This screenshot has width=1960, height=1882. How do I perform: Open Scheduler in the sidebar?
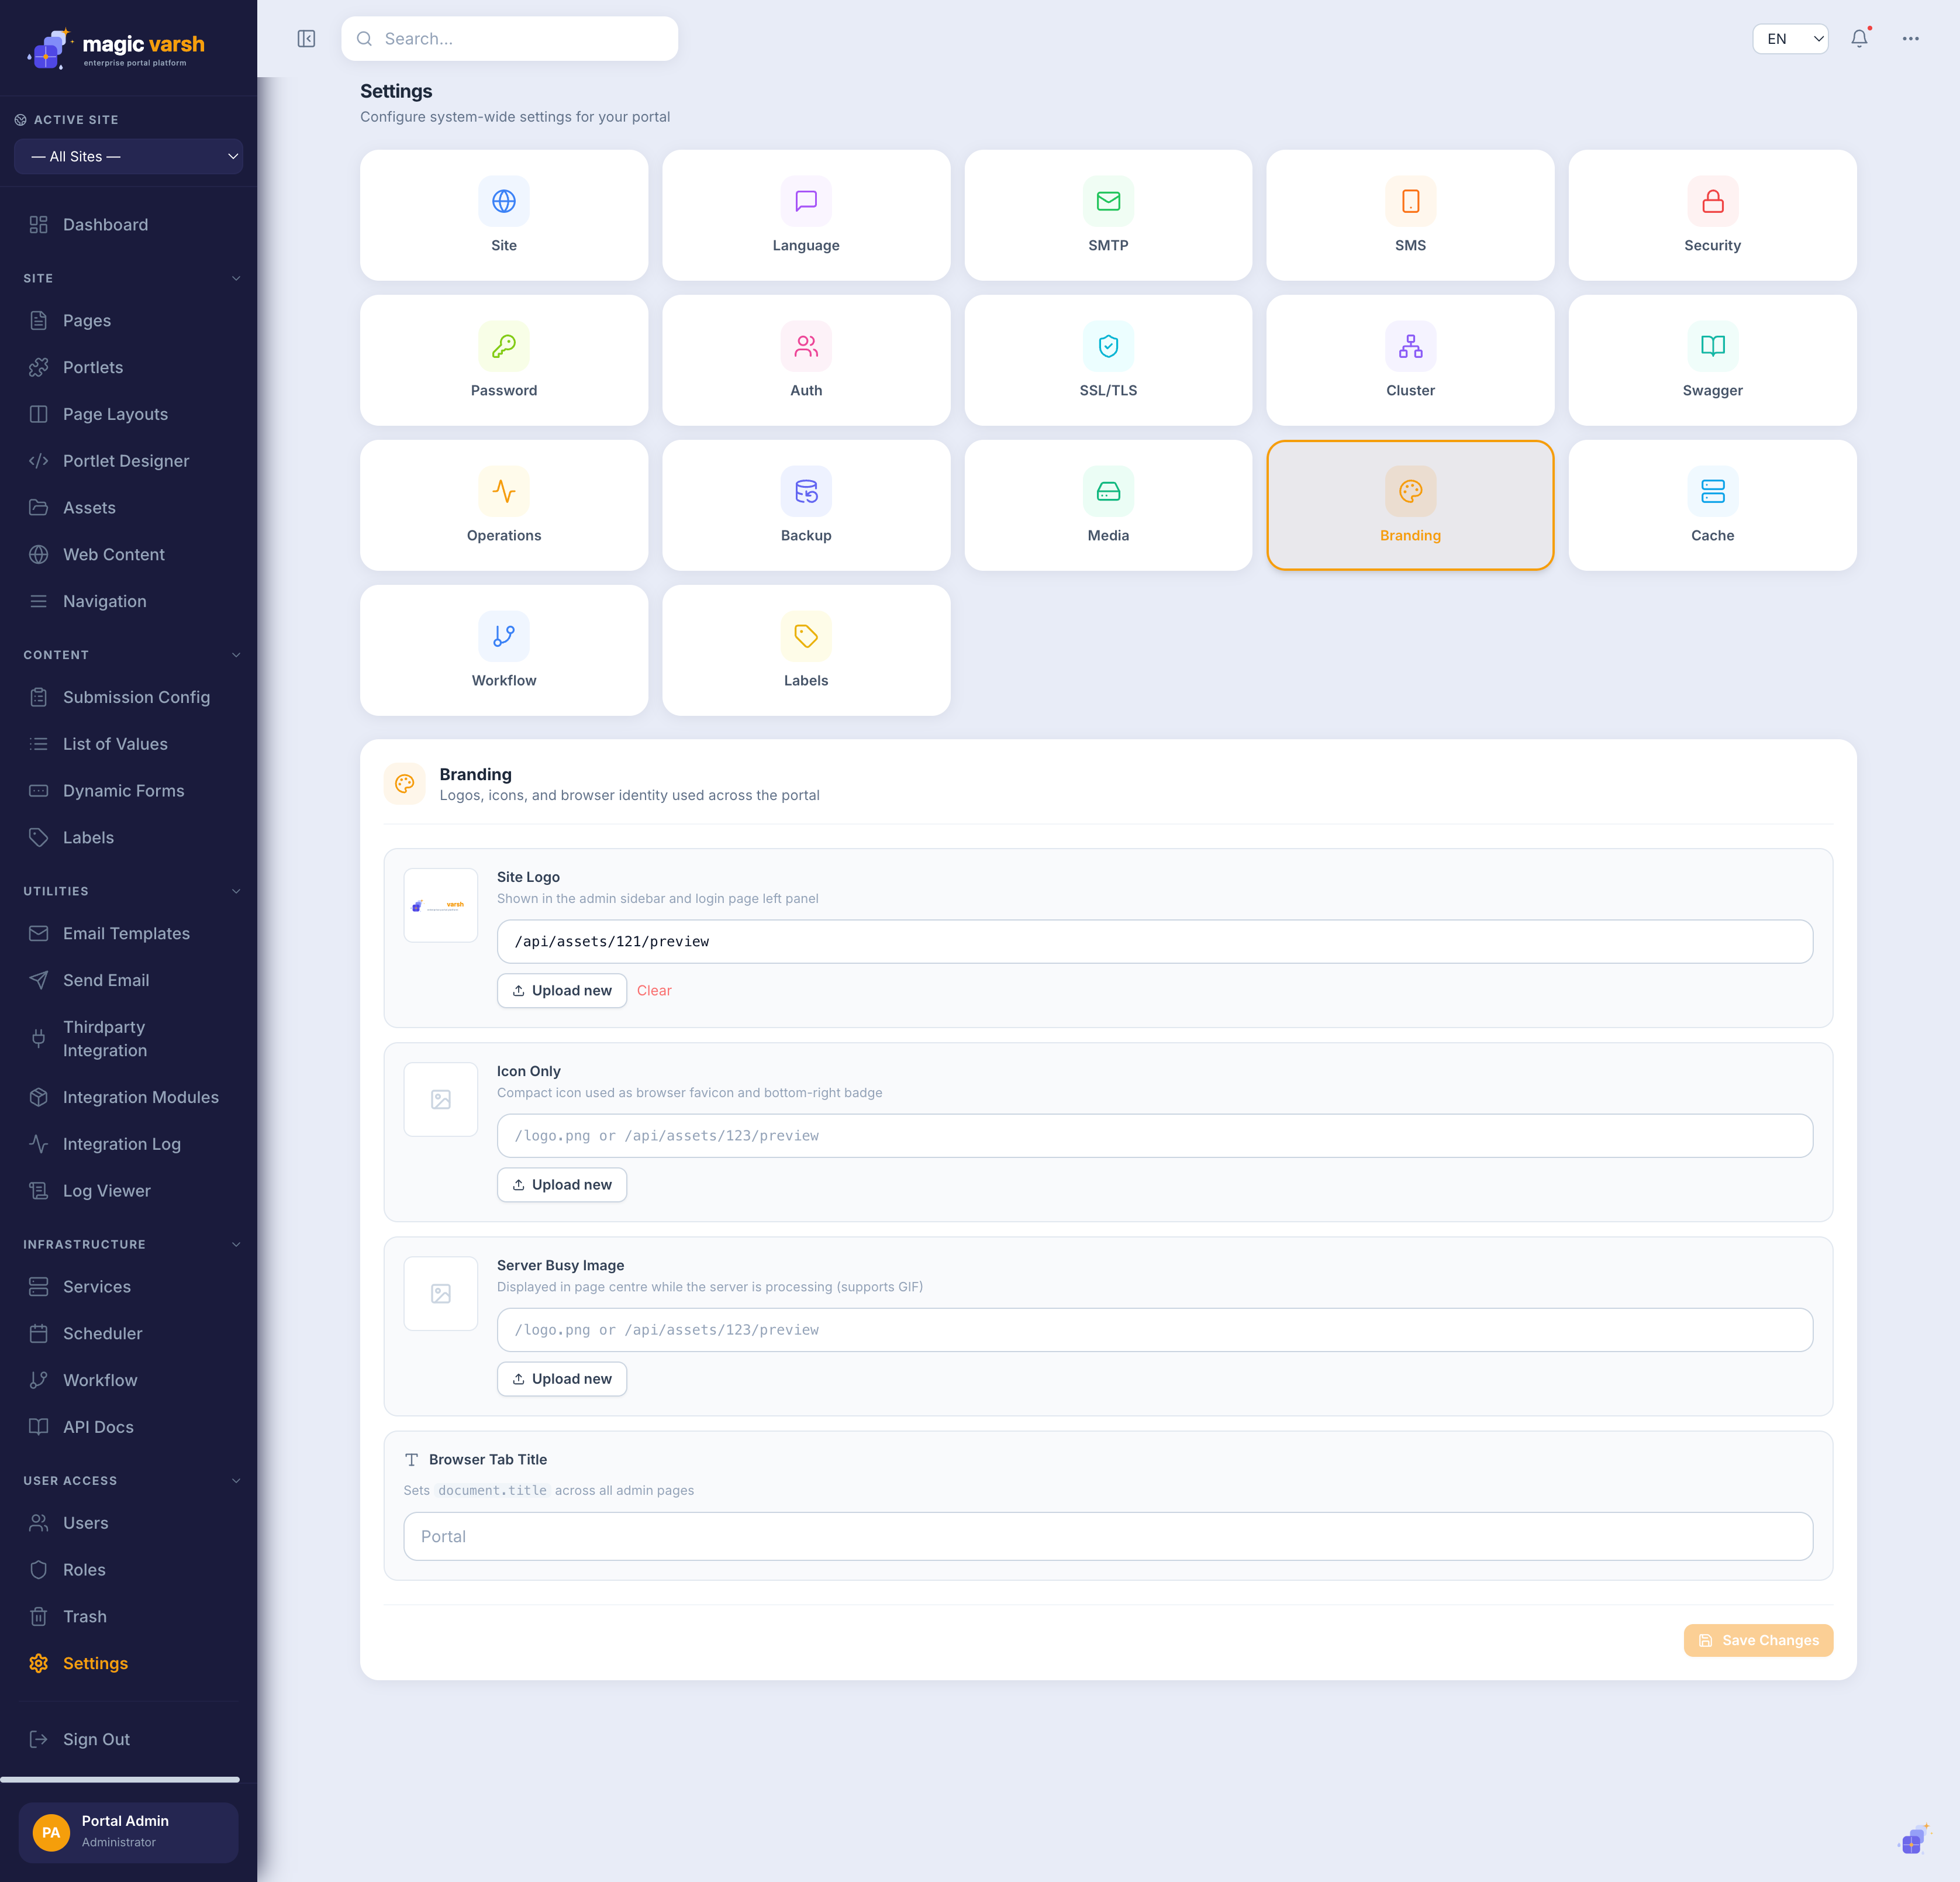tap(128, 1333)
